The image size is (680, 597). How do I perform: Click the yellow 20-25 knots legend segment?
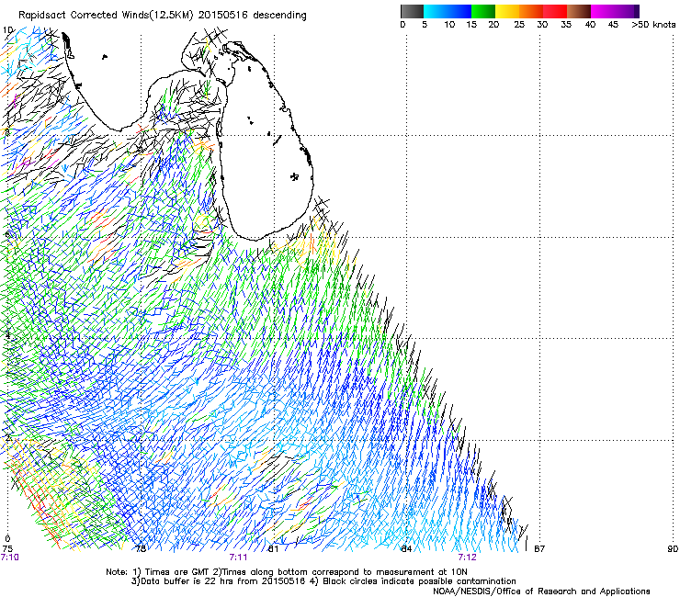[x=507, y=11]
